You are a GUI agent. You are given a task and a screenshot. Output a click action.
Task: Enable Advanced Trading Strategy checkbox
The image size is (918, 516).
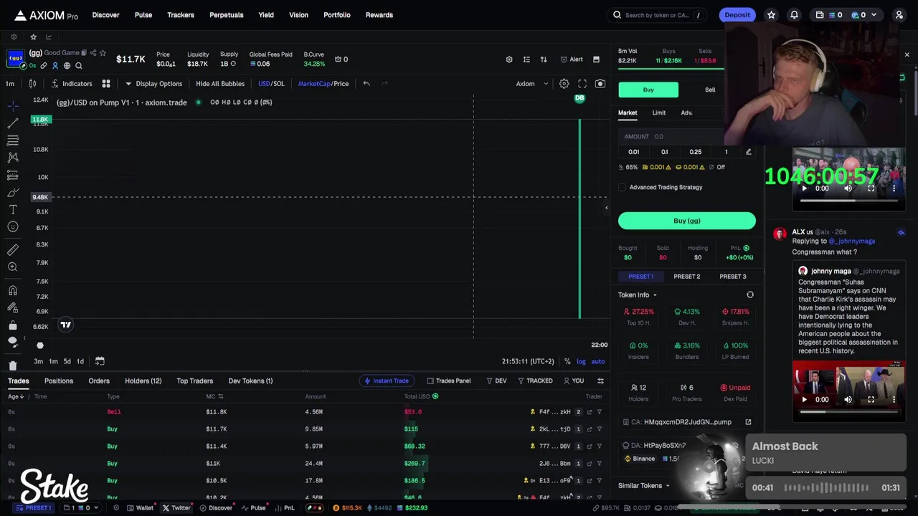coord(623,188)
